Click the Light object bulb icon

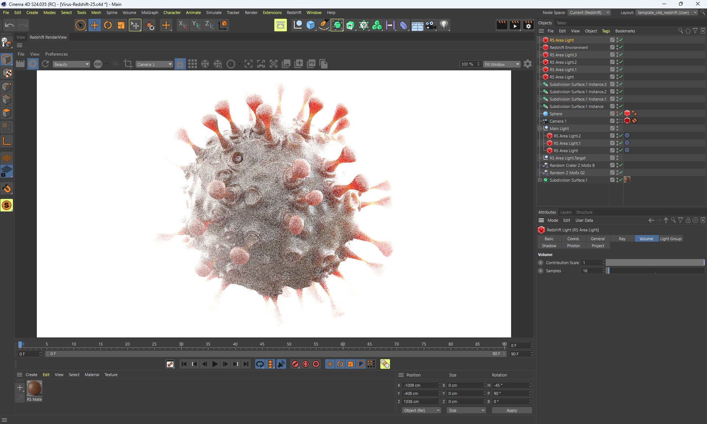click(444, 25)
